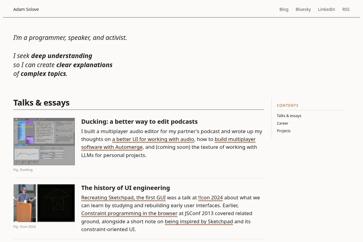Select 'Ducking: a better way to edit podcasts' heading
The width and height of the screenshot is (363, 242).
click(x=139, y=122)
